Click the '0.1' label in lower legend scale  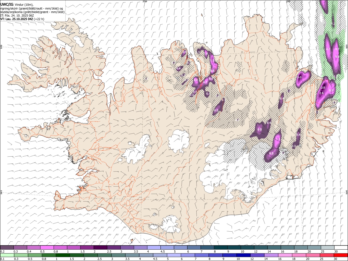(x=2, y=259)
